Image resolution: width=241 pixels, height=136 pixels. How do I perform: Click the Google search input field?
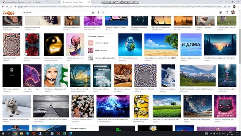pos(56,12)
